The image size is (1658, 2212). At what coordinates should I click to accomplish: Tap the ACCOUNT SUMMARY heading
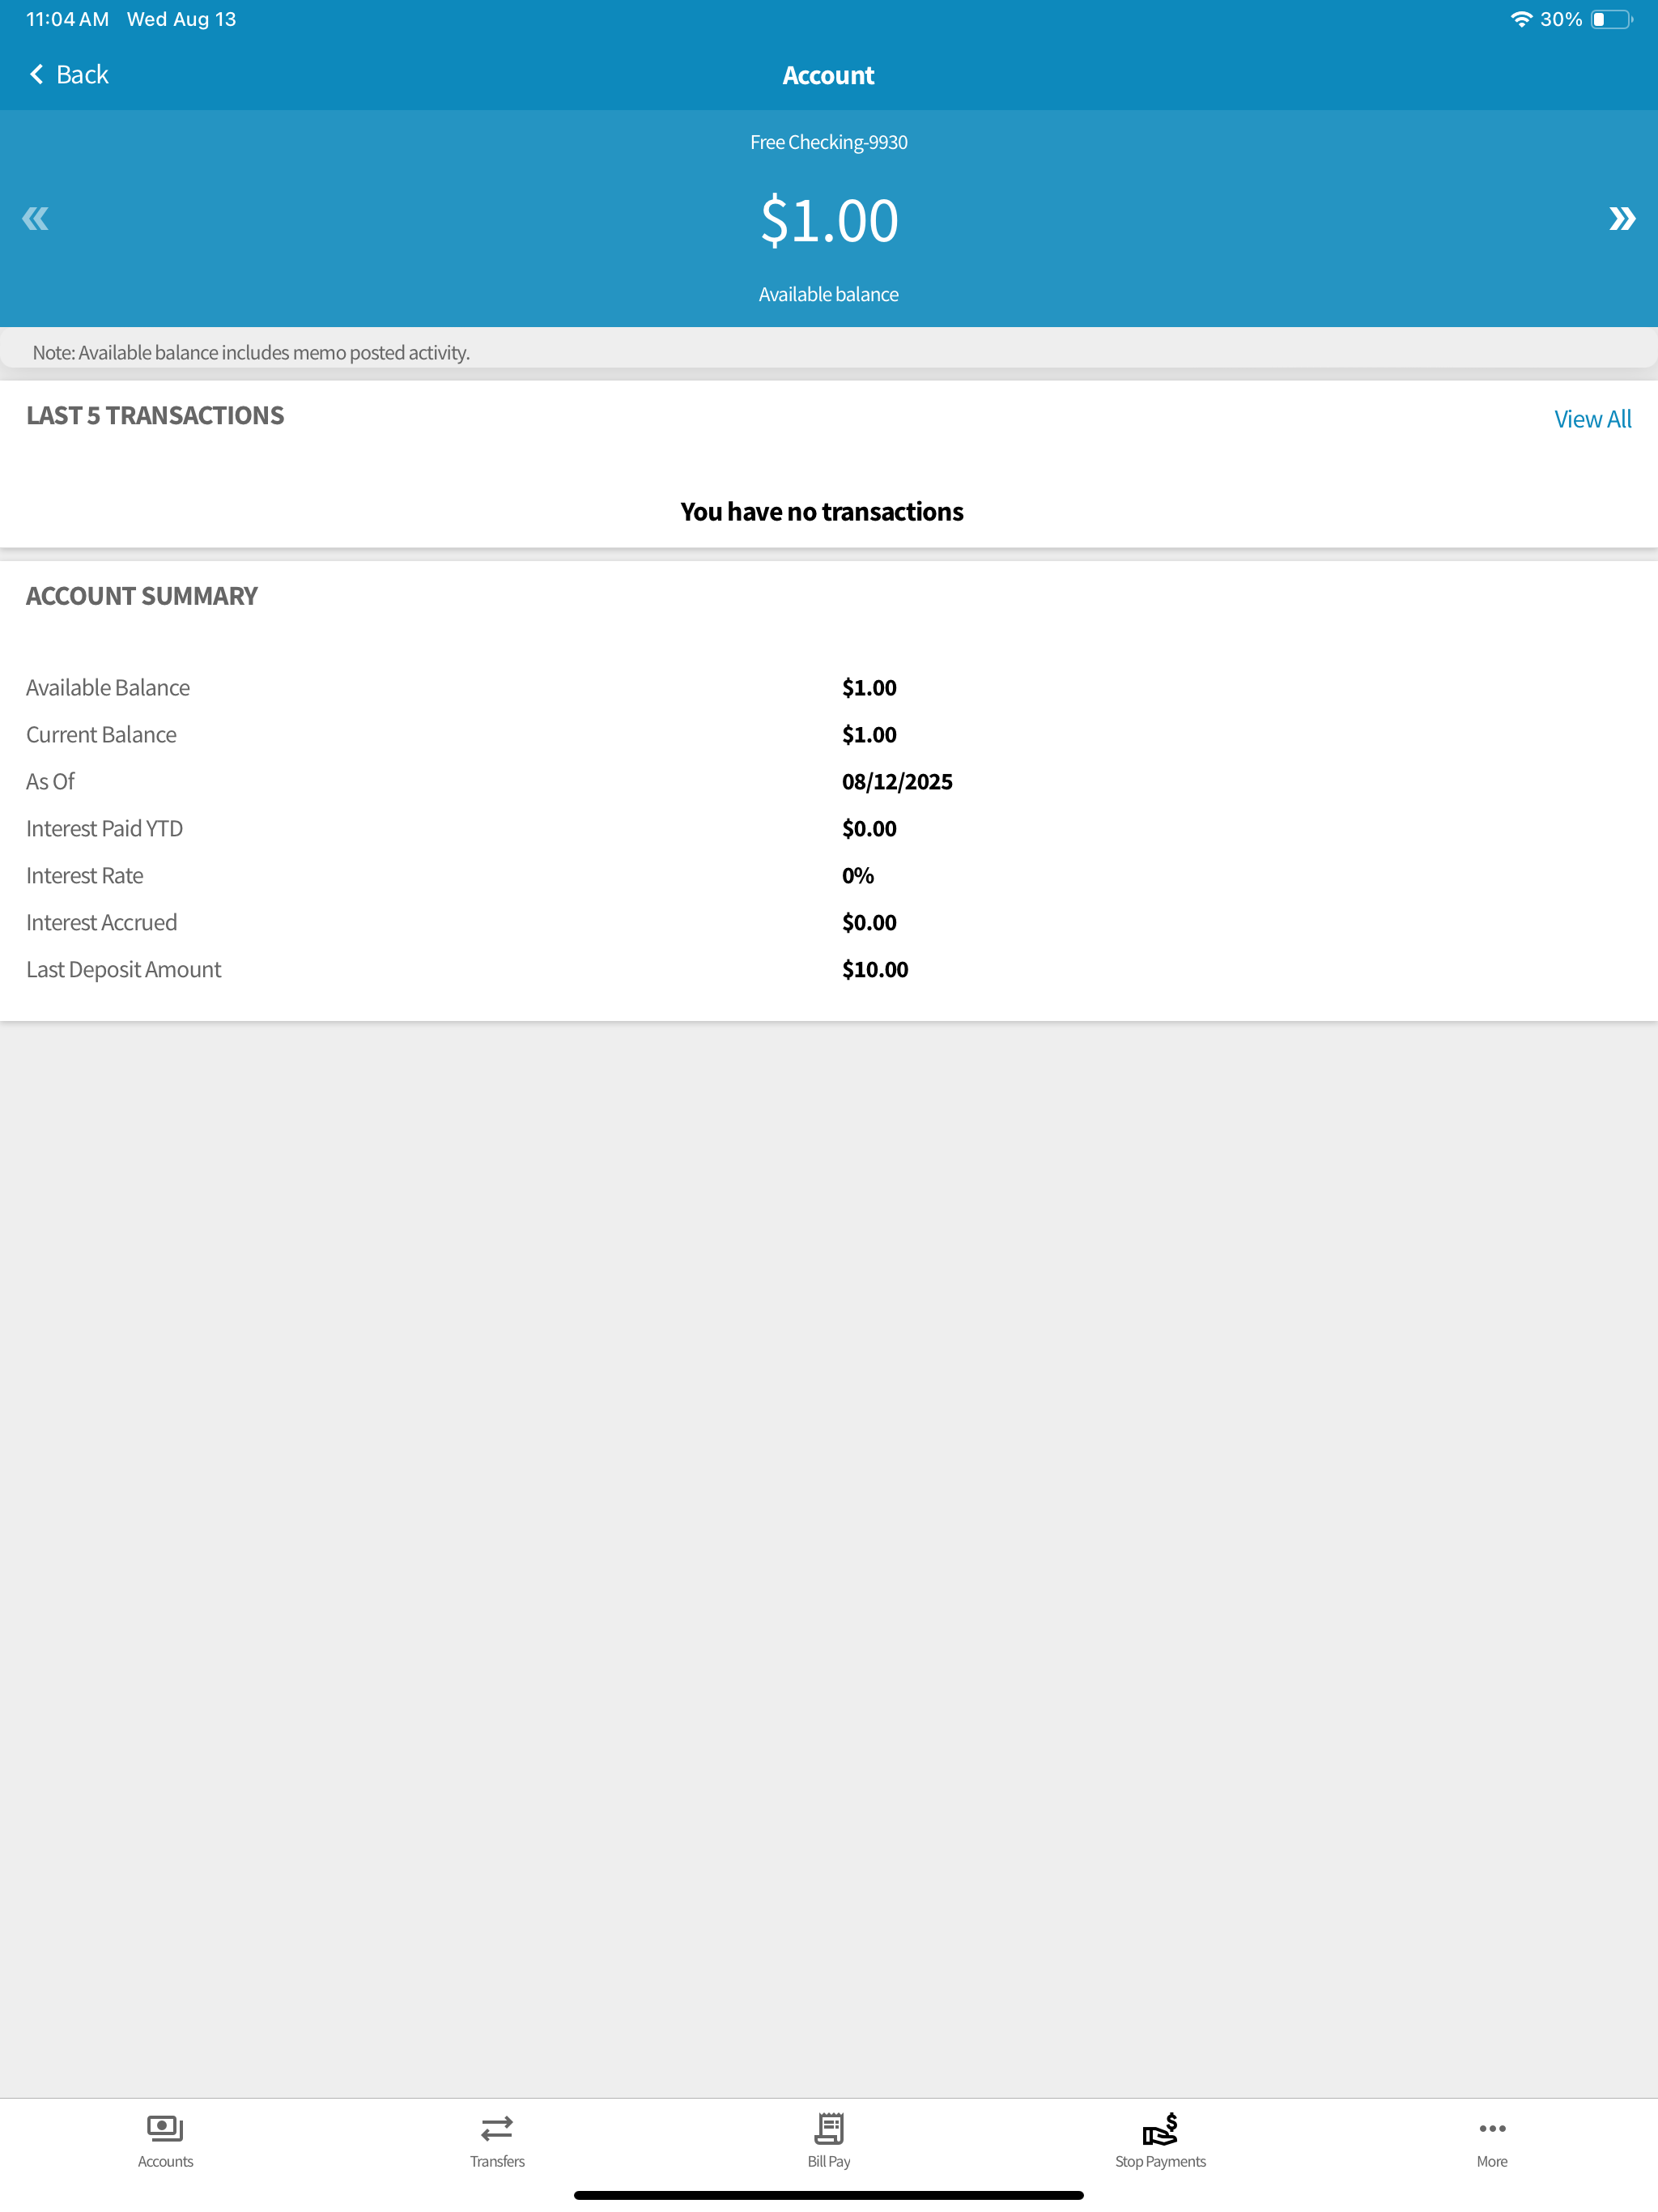(141, 596)
